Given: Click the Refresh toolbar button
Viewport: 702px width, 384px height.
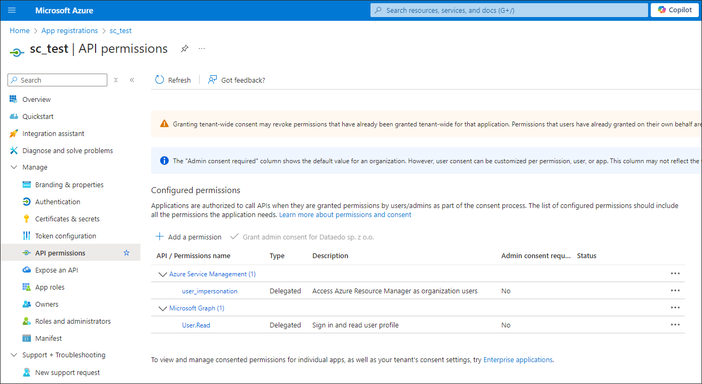Looking at the screenshot, I should pos(172,80).
